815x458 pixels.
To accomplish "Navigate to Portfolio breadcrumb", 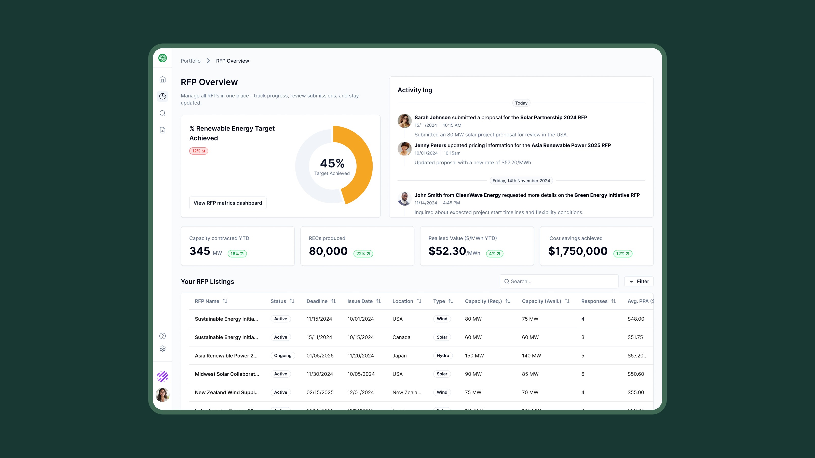I will (191, 61).
